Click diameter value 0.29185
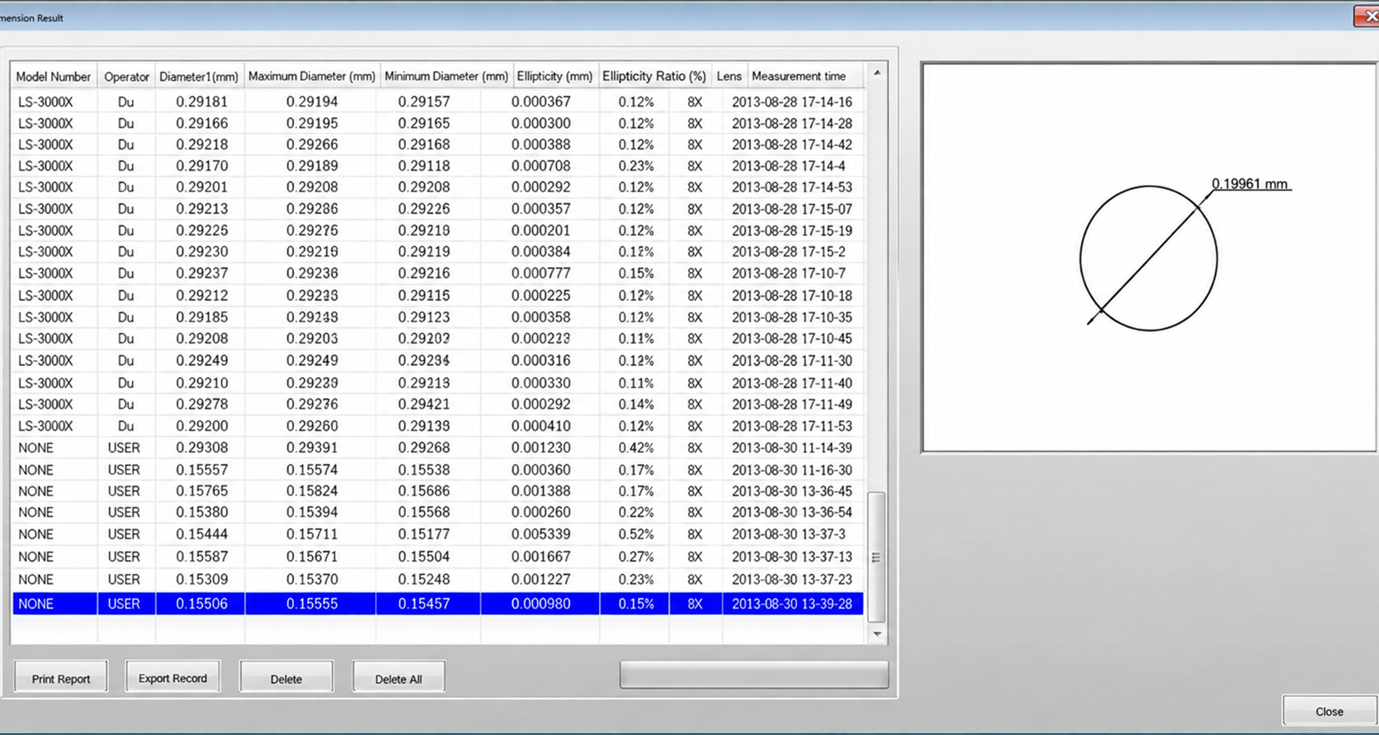The width and height of the screenshot is (1379, 735). click(x=202, y=317)
